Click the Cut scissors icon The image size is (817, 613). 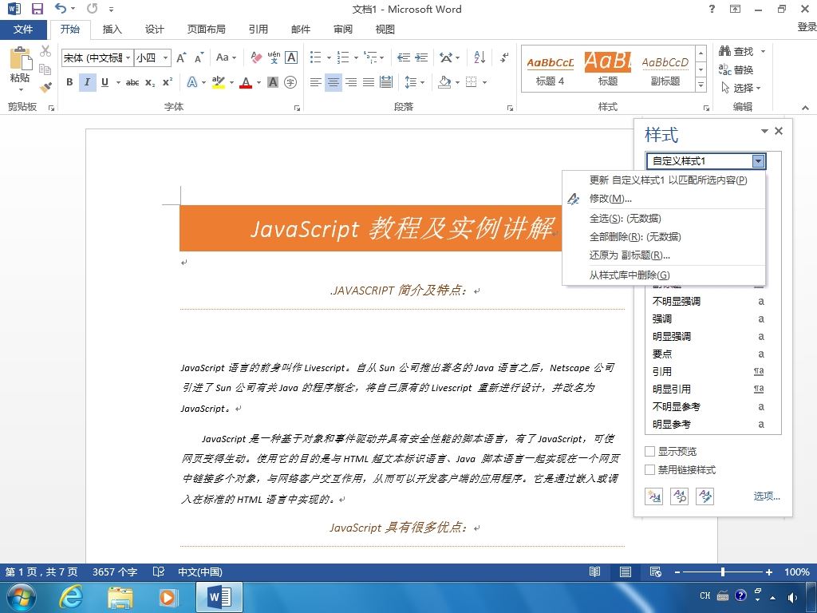pyautogui.click(x=45, y=51)
